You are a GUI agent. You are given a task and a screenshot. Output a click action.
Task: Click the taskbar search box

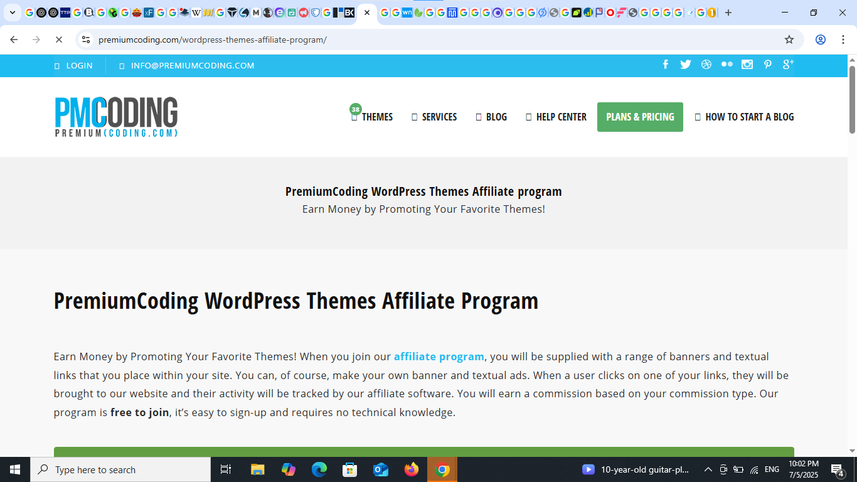pyautogui.click(x=120, y=469)
